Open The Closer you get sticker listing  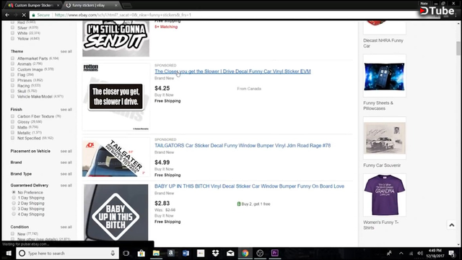point(232,71)
